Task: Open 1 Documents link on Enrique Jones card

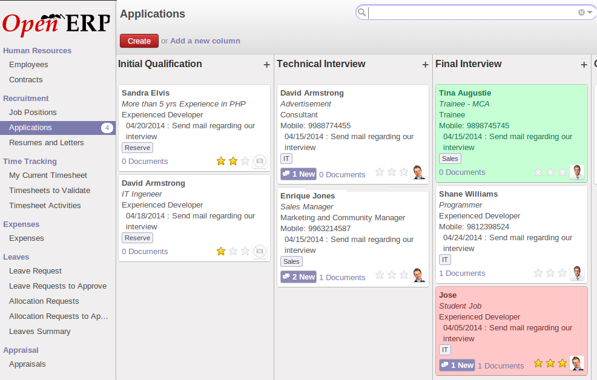Action: coord(342,277)
